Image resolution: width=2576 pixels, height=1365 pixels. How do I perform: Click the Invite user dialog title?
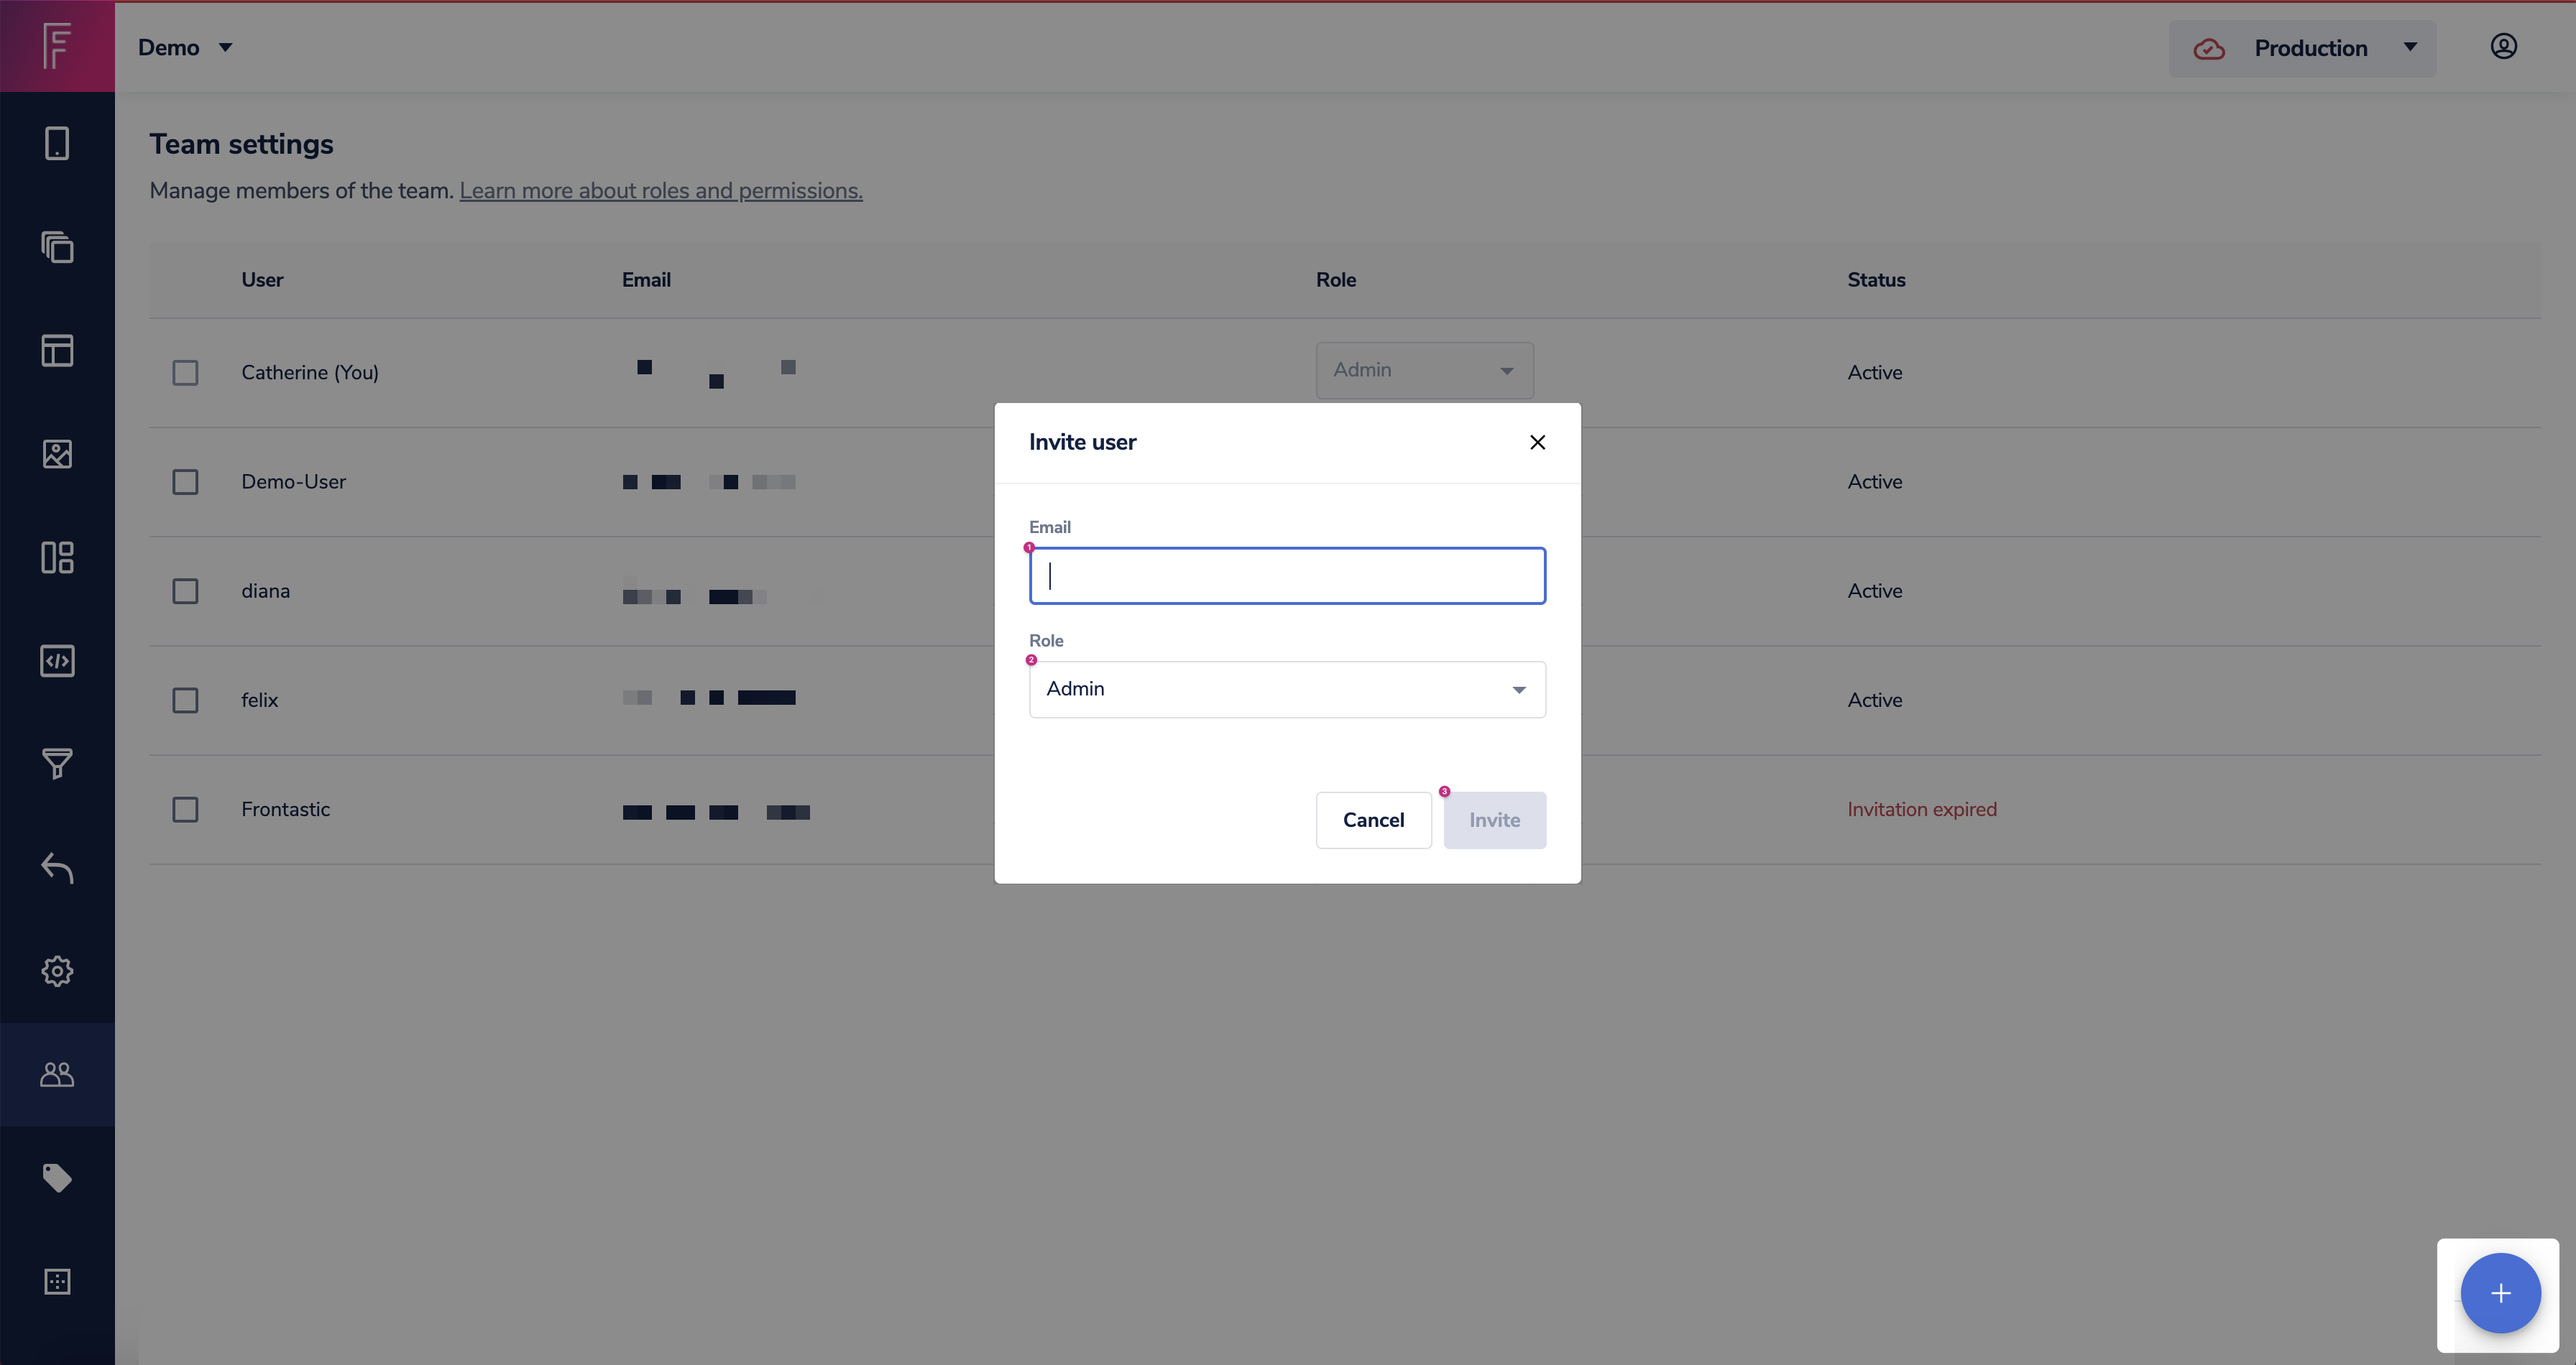pyautogui.click(x=1082, y=442)
